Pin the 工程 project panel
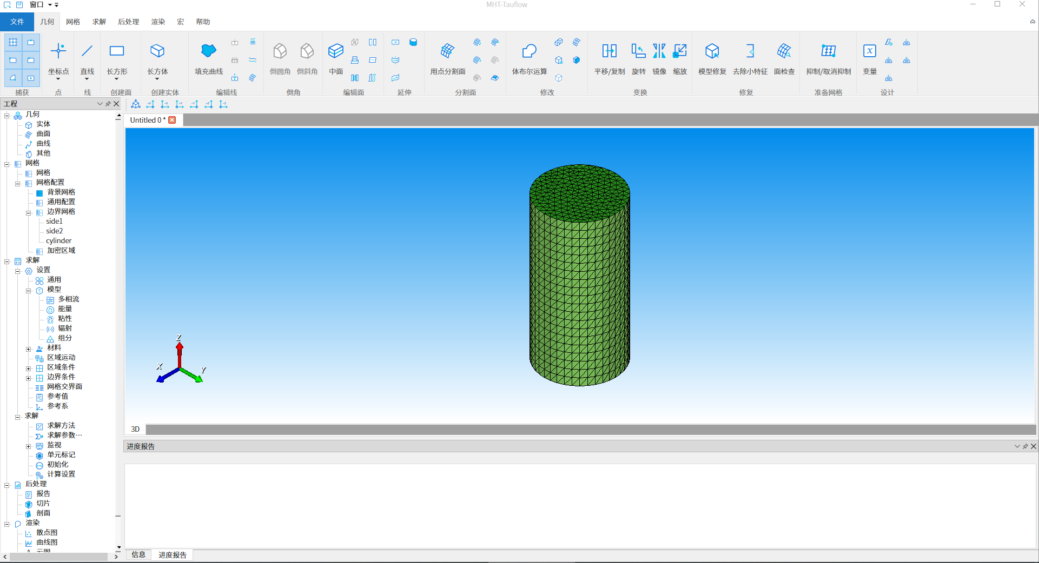 [x=108, y=104]
